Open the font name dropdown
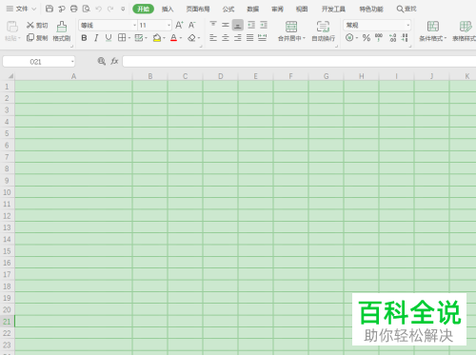Image resolution: width=476 pixels, height=355 pixels. (x=134, y=25)
